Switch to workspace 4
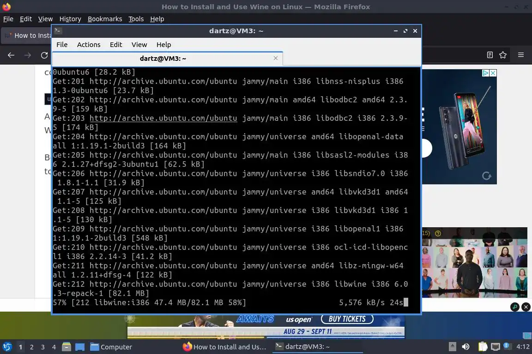Image resolution: width=532 pixels, height=354 pixels. pos(54,347)
